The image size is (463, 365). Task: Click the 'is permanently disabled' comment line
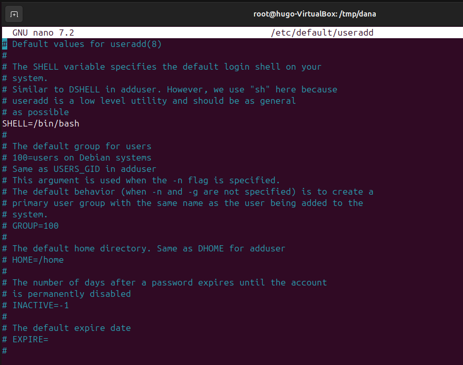click(71, 294)
